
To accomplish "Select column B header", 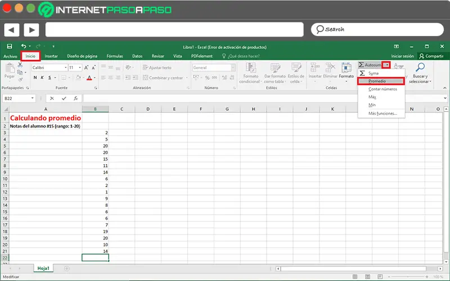I will pyautogui.click(x=95, y=109).
